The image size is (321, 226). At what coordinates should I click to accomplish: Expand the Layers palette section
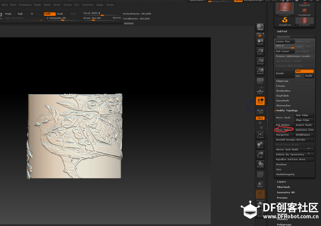coord(282,181)
